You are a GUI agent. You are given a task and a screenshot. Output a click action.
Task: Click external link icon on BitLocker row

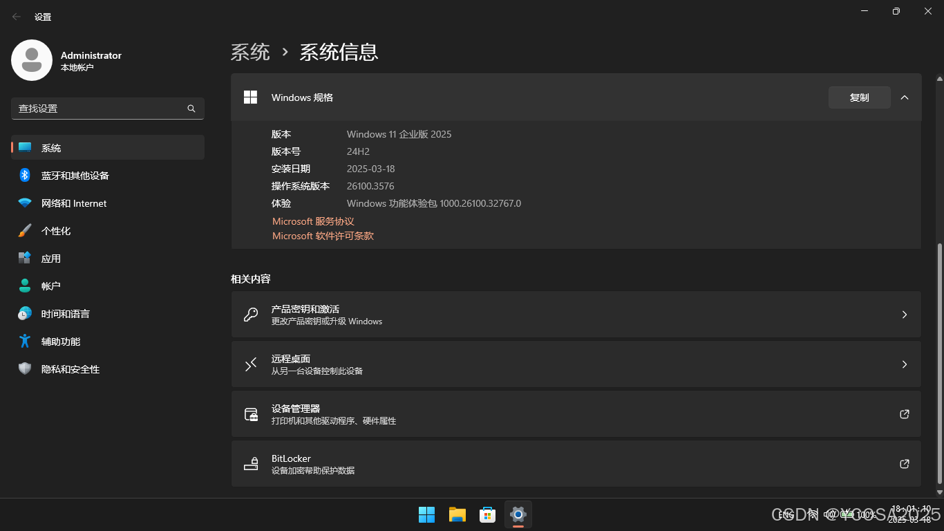click(905, 464)
